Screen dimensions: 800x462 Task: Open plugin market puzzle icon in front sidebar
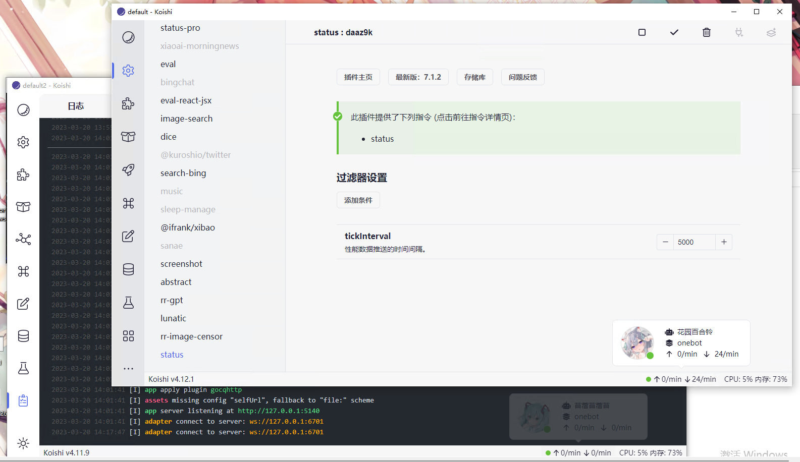tap(128, 103)
